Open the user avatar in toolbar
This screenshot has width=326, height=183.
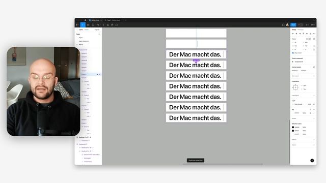(x=287, y=25)
